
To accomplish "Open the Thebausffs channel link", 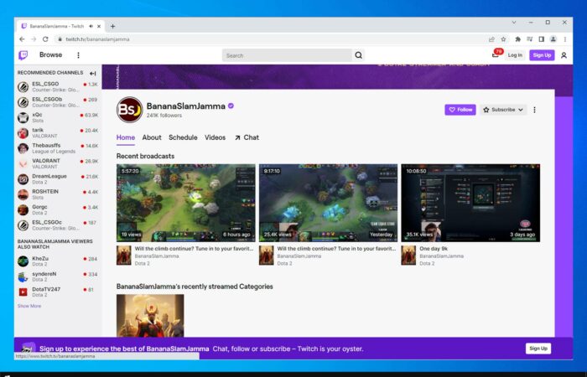I will click(58, 148).
